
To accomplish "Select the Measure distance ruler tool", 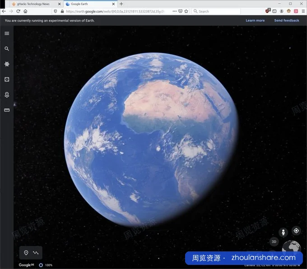I will pyautogui.click(x=7, y=110).
